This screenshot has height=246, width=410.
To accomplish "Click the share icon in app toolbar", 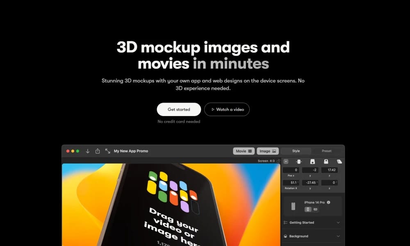I will coord(98,151).
